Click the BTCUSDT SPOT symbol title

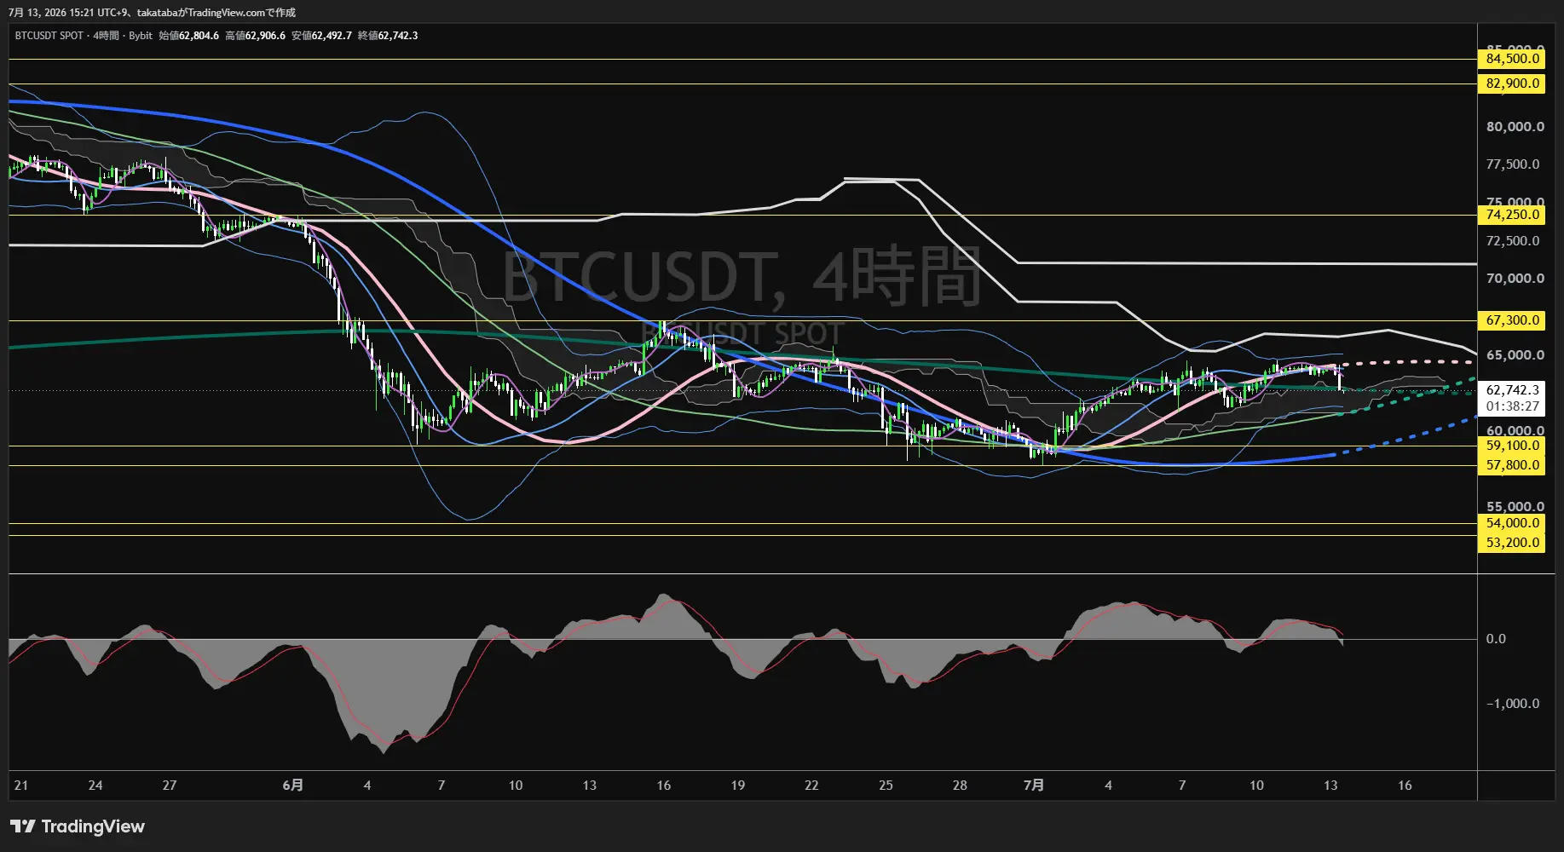[x=49, y=36]
